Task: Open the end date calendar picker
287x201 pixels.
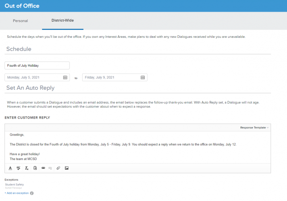Action: tap(143, 78)
